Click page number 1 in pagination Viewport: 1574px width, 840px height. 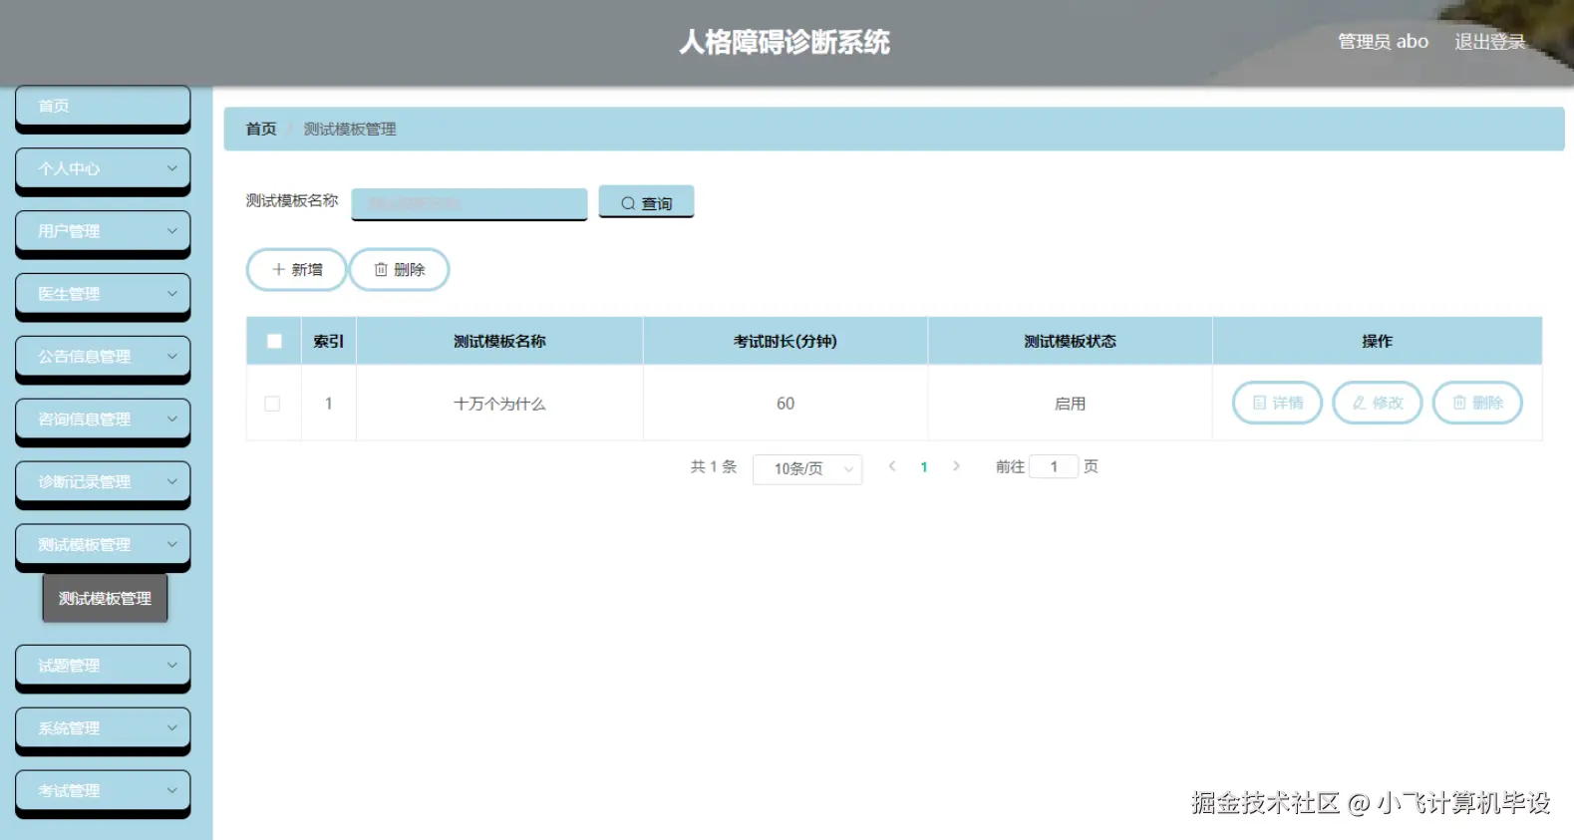click(x=924, y=467)
